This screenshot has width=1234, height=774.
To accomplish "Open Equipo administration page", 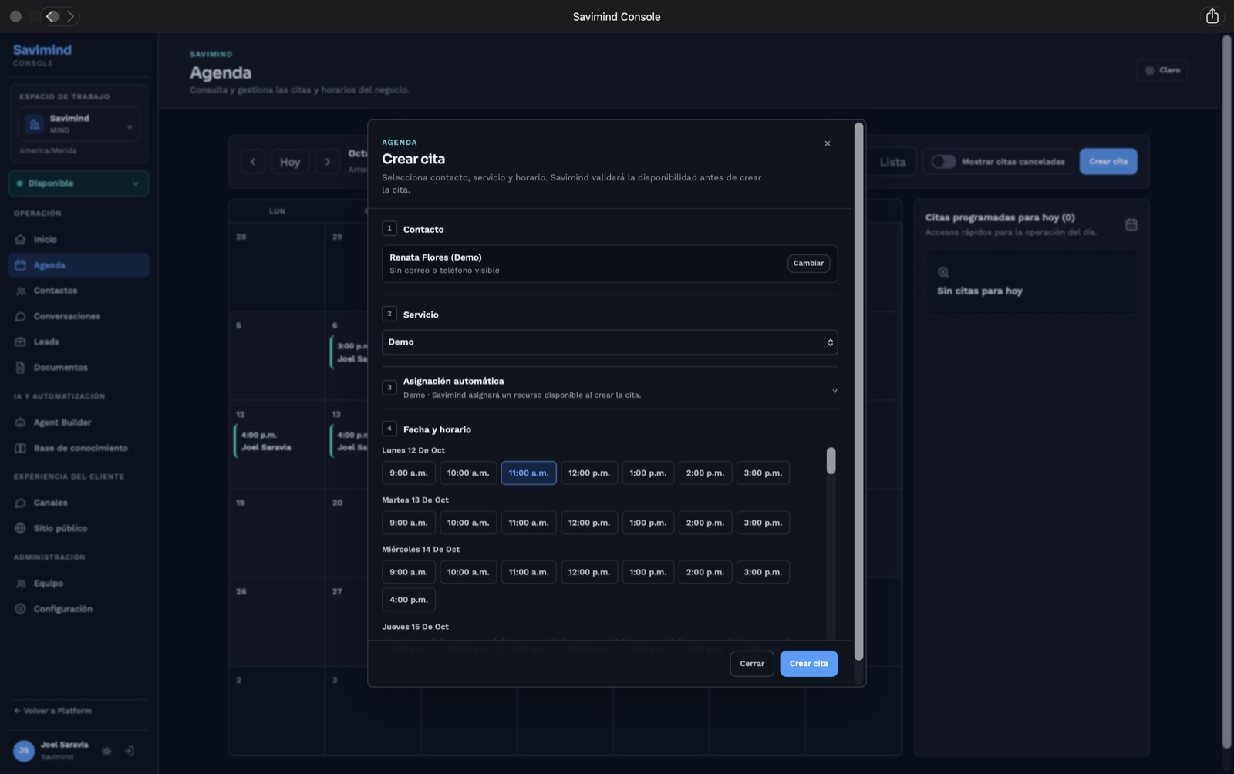I will [x=79, y=583].
